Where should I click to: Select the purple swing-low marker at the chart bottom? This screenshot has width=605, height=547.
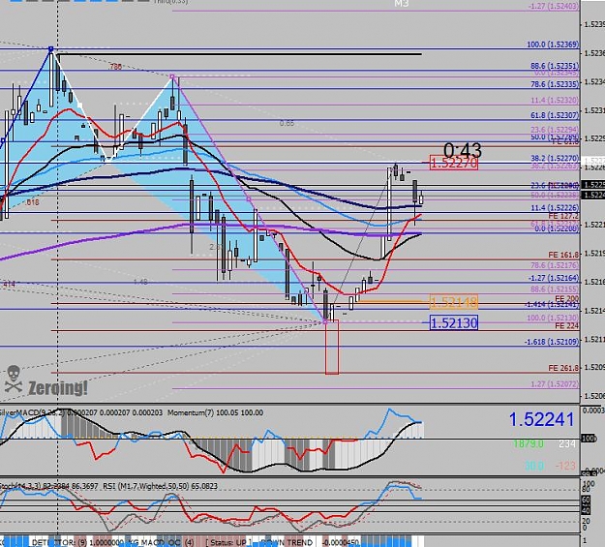[x=325, y=322]
